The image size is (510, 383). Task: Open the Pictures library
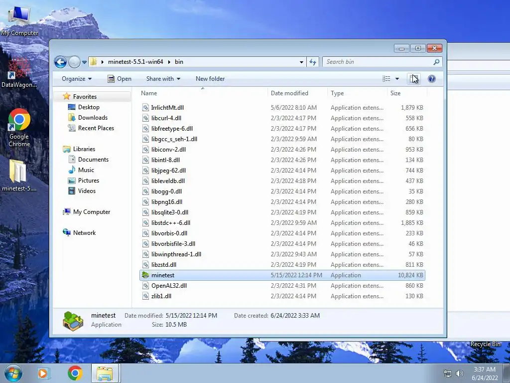89,180
